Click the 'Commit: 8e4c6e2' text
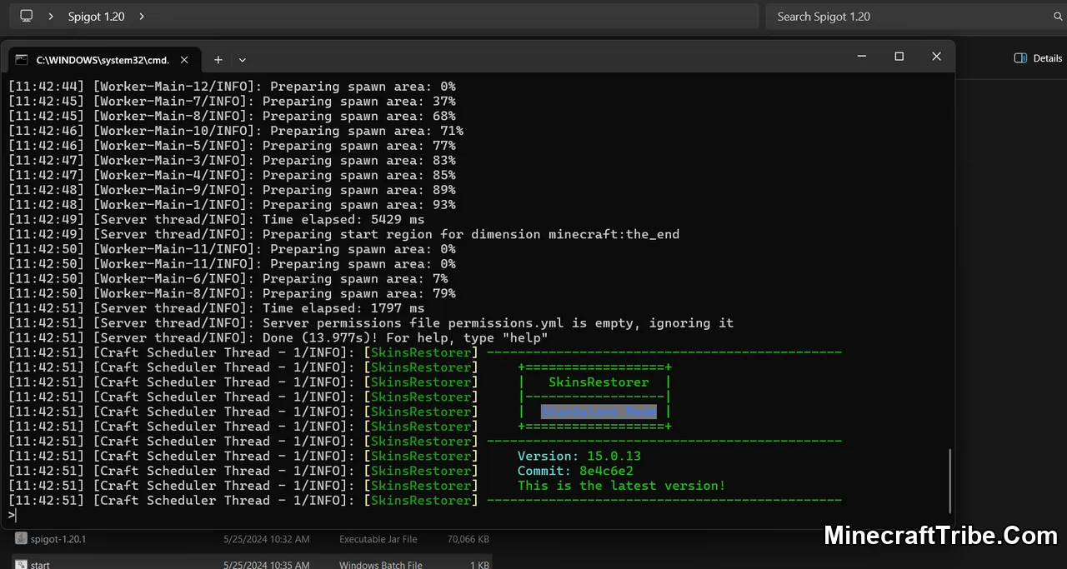The image size is (1067, 569). pos(575,472)
